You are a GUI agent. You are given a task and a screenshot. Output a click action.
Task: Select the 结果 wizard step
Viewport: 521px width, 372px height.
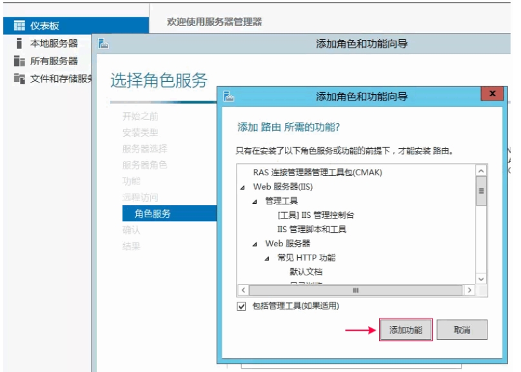pos(132,246)
